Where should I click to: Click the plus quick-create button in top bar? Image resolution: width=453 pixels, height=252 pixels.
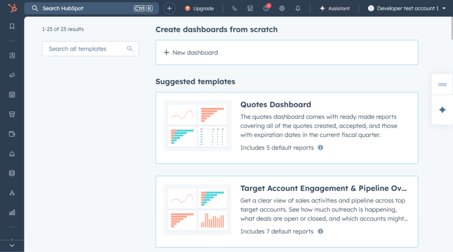[169, 8]
